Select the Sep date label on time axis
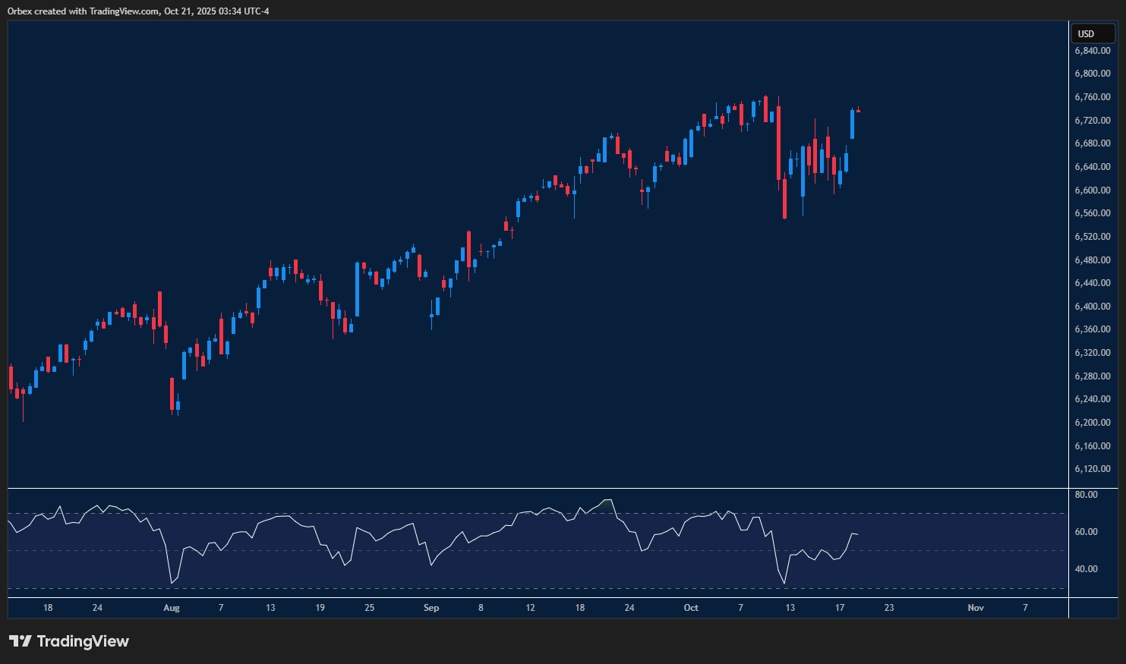Image resolution: width=1126 pixels, height=664 pixels. click(431, 608)
